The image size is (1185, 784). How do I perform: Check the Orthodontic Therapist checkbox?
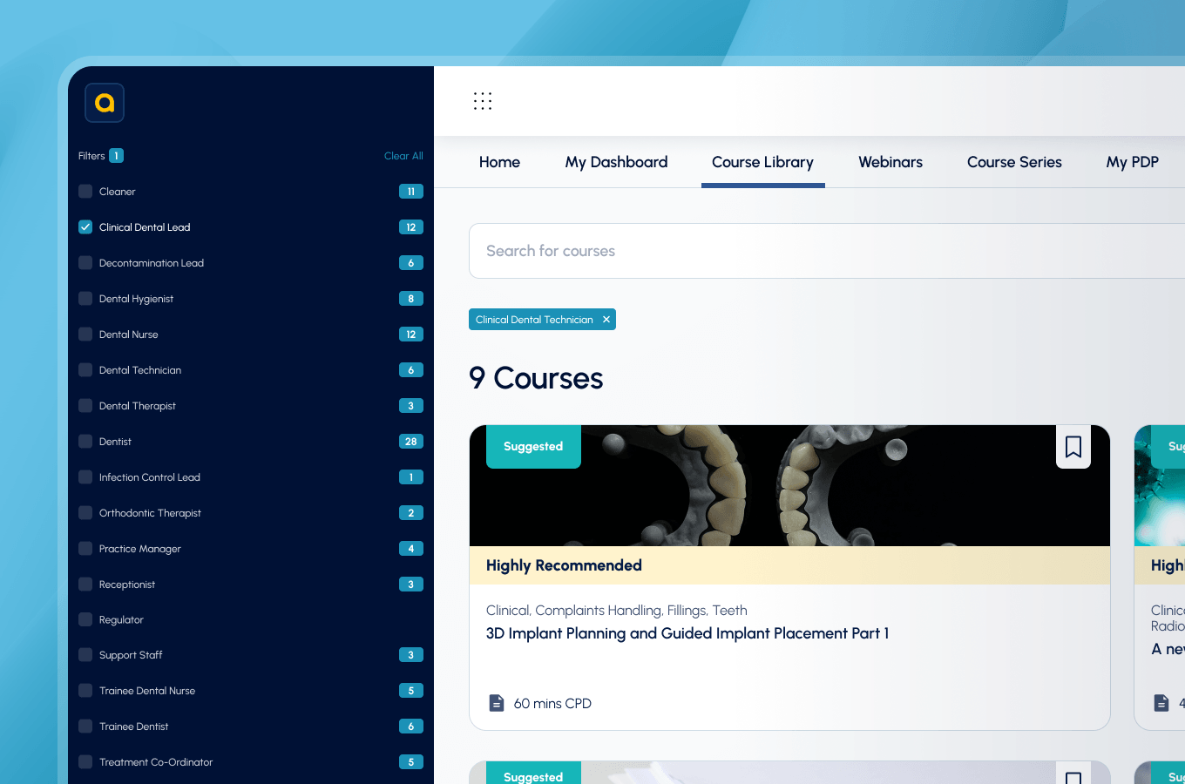pyautogui.click(x=85, y=513)
